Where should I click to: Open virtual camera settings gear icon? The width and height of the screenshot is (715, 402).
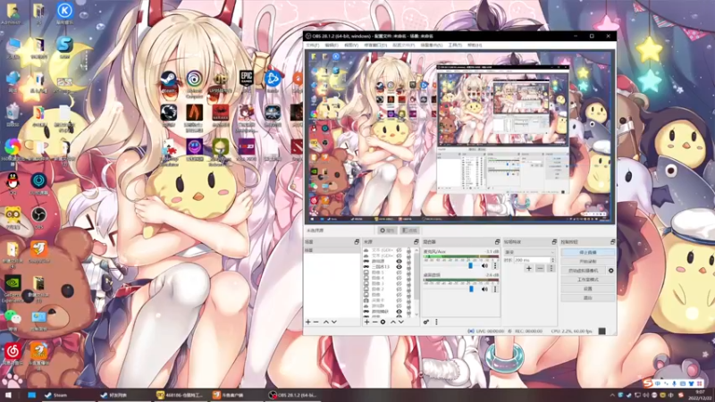[x=611, y=271]
